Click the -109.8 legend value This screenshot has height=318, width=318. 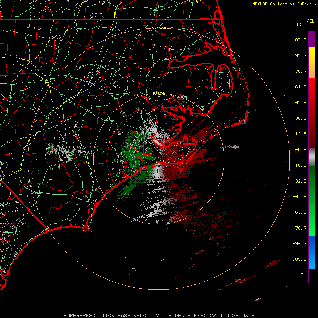(x=298, y=259)
